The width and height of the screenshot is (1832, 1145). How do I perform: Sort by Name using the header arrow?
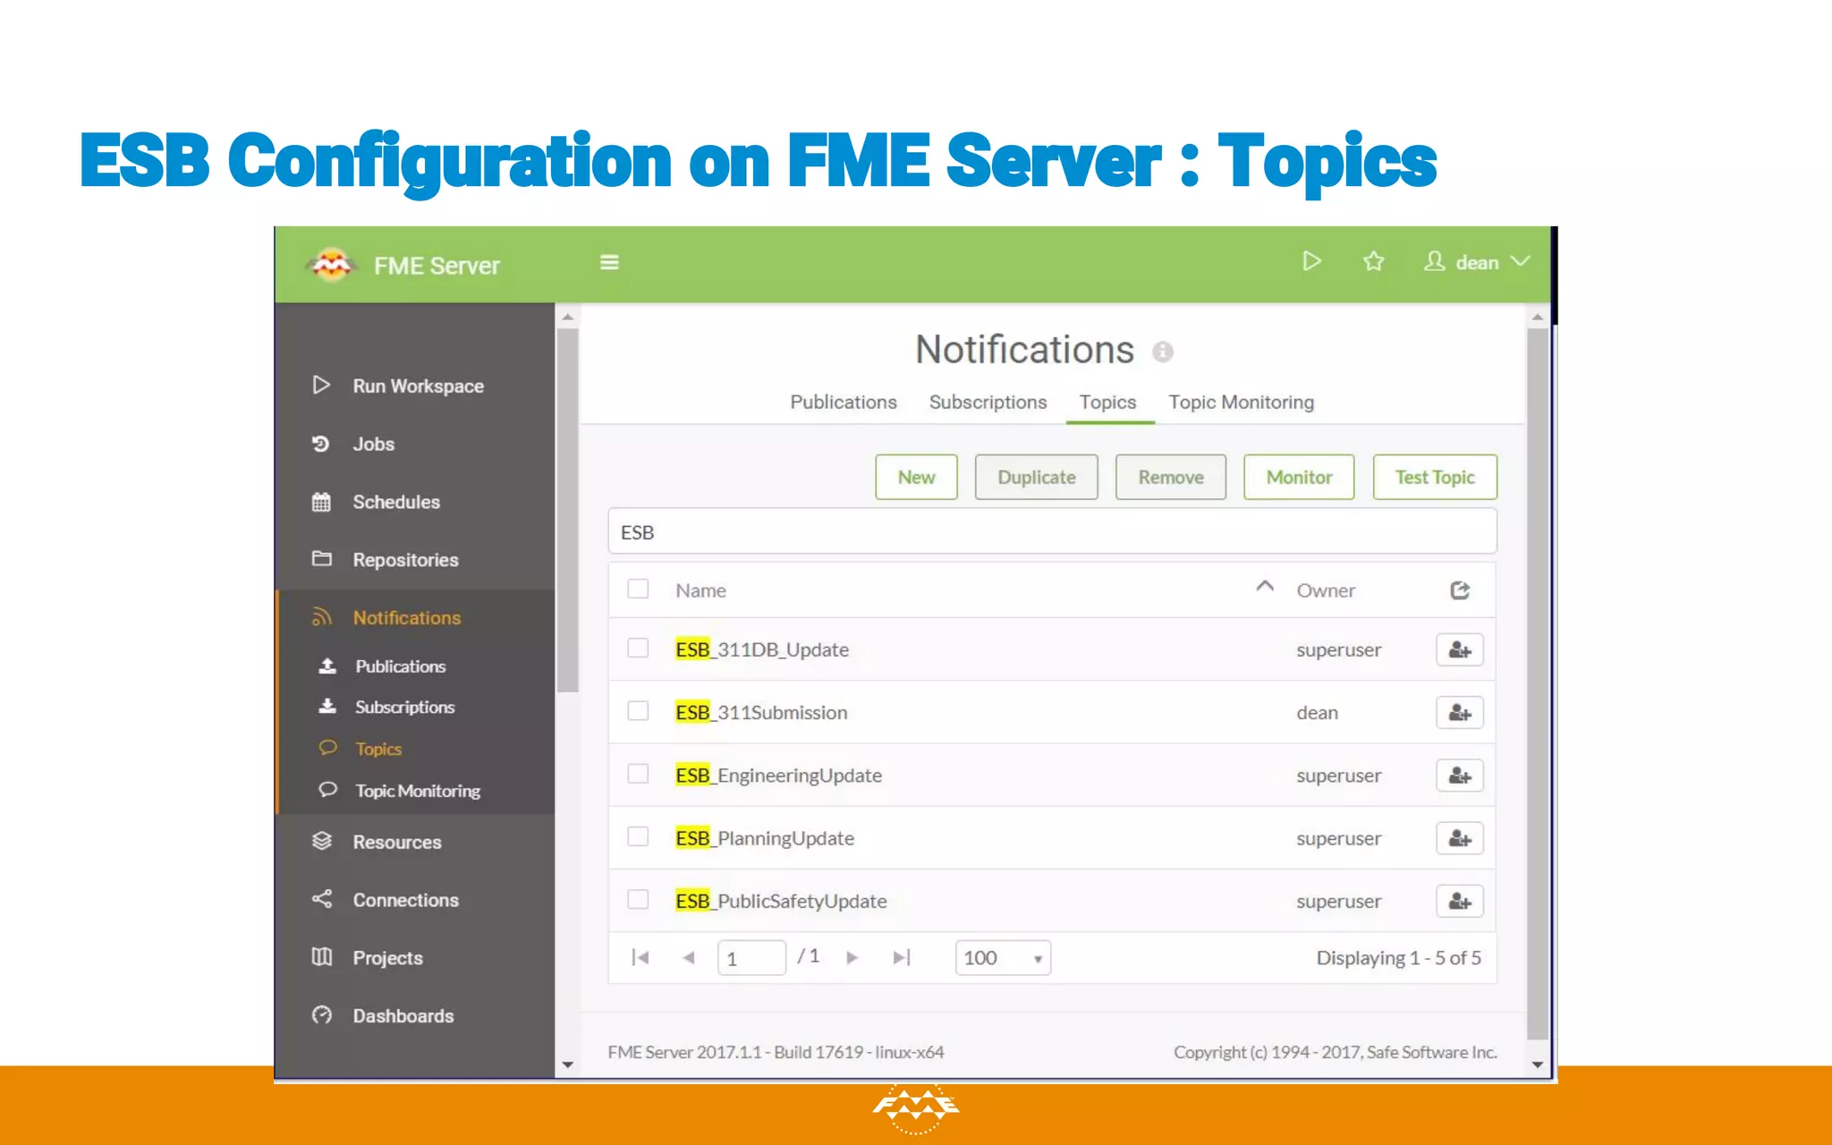[x=1264, y=587]
